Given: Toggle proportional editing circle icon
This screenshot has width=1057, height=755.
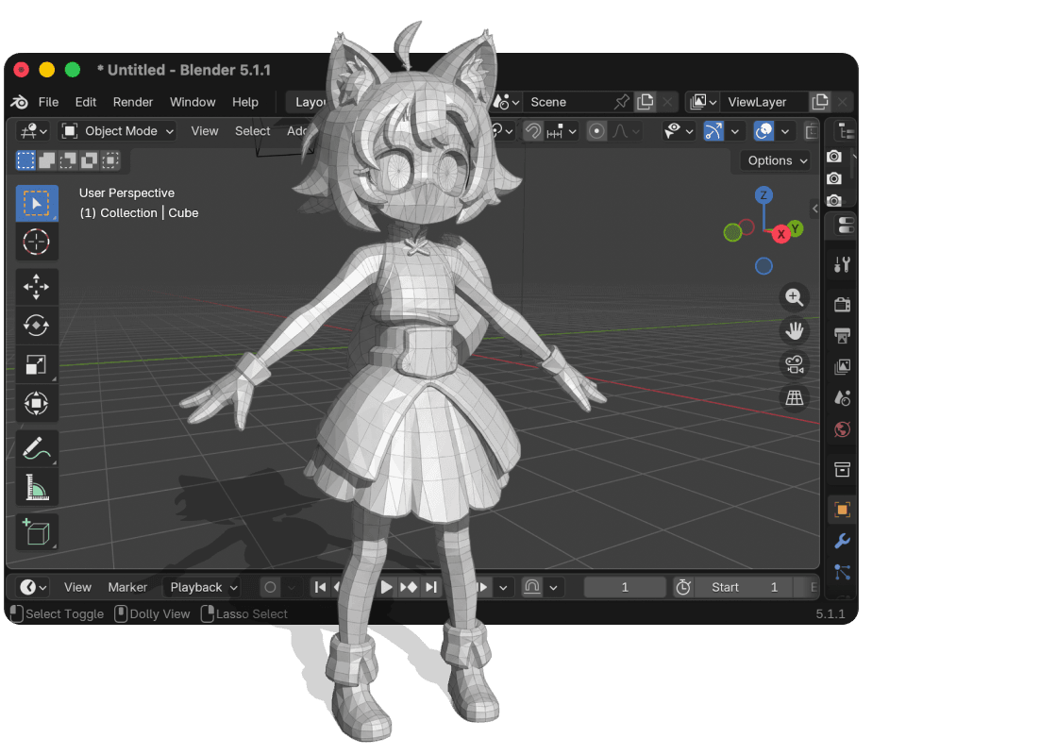Looking at the screenshot, I should [596, 131].
